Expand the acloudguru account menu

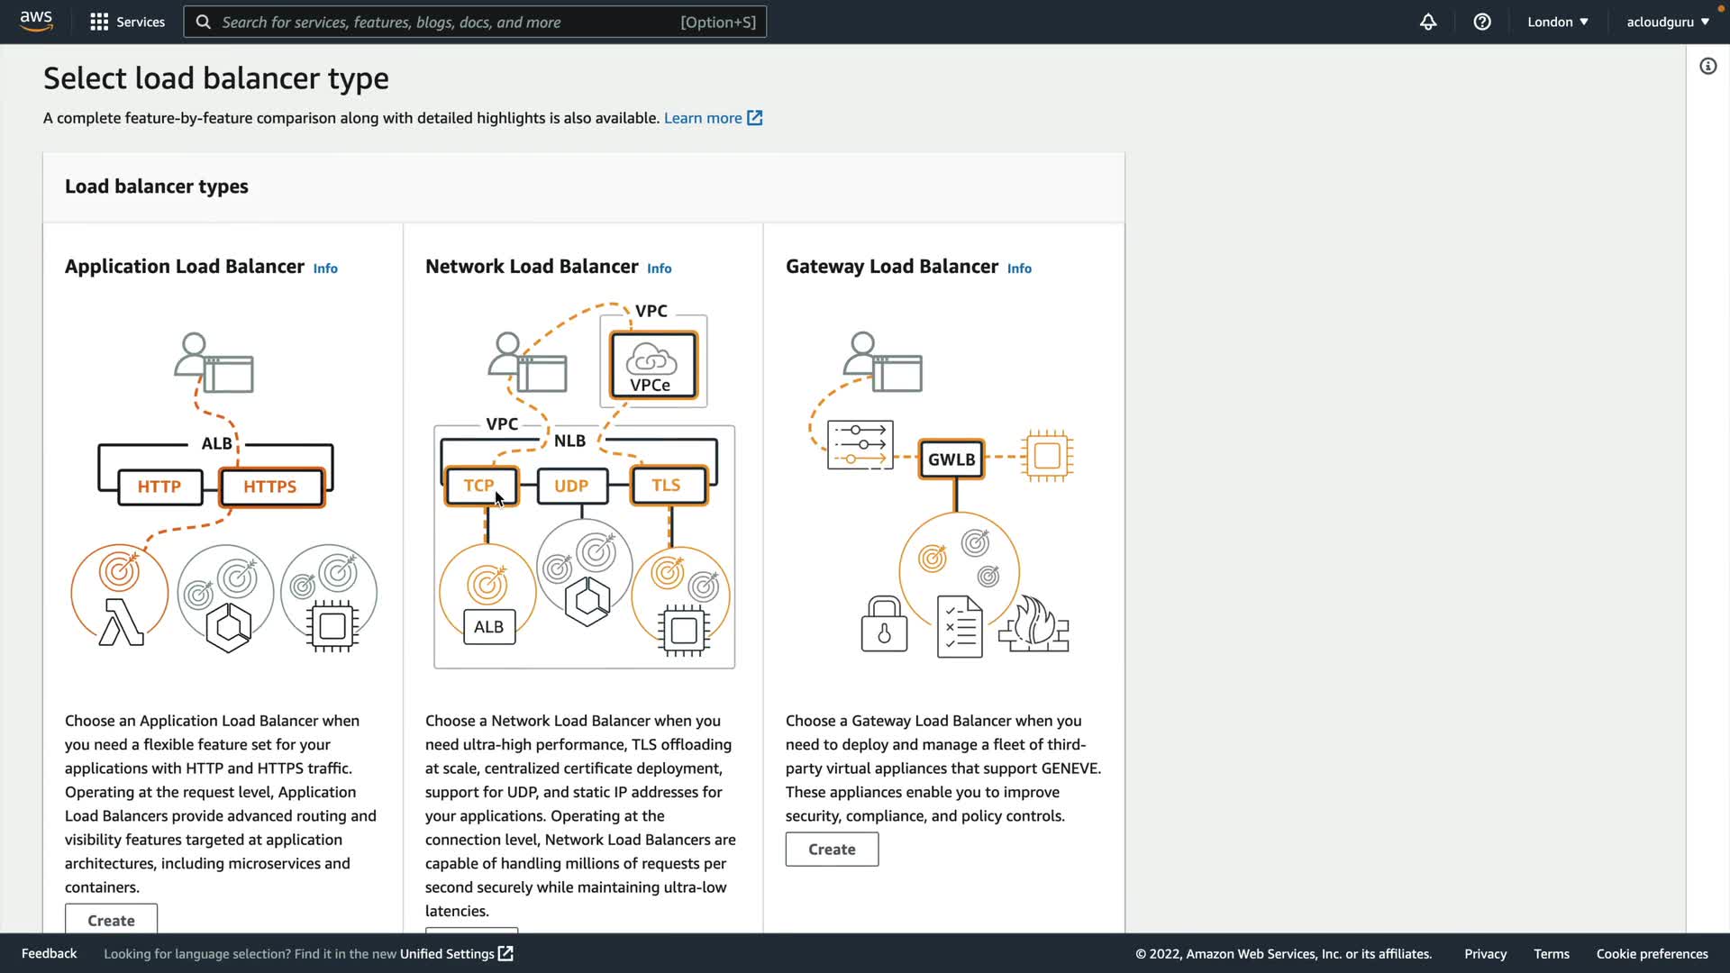1667,22
